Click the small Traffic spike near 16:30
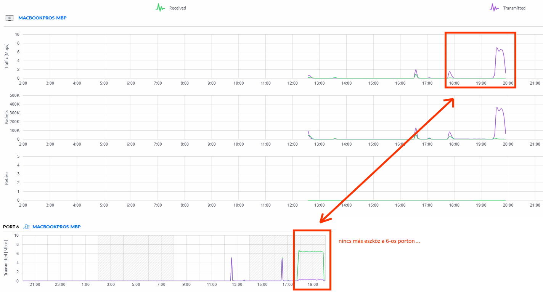 416,71
